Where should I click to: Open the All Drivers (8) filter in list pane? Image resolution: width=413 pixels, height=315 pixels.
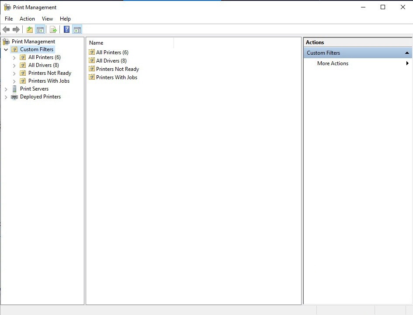(111, 61)
